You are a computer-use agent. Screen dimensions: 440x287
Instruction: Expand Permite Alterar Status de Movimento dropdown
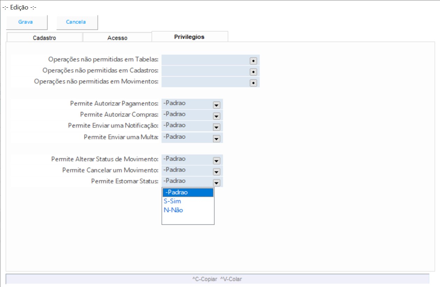[x=216, y=161]
